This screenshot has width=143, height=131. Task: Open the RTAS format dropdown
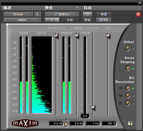[104, 20]
